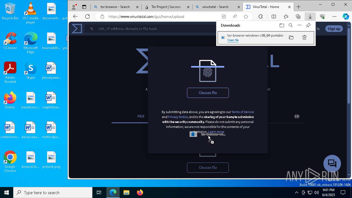Open CCleaner desktop shortcut
The width and height of the screenshot is (352, 198).
(10, 41)
